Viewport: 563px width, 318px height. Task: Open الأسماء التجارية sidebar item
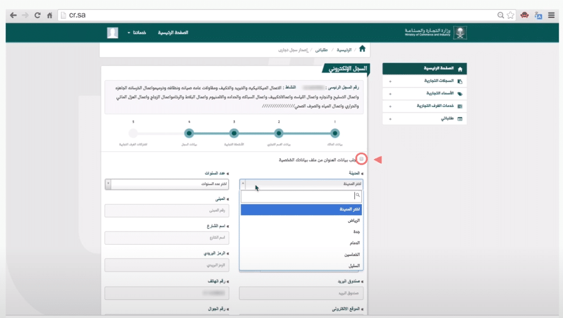[425, 94]
